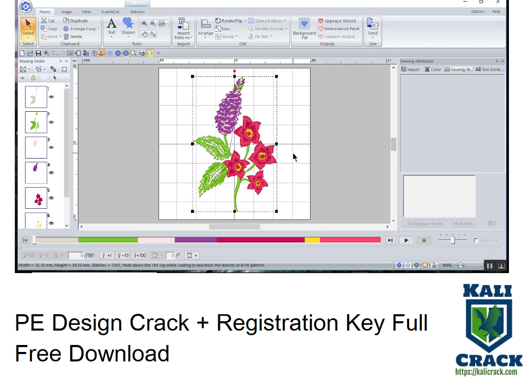Viewport: 527px width, 391px height.
Task: Click Zoom In magnifier in Tools
Action: pos(144,24)
